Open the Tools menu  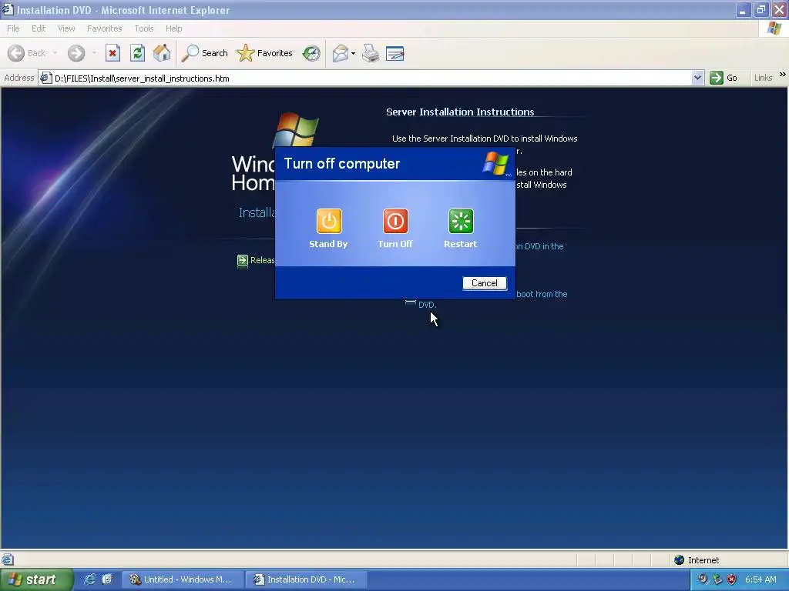tap(144, 28)
